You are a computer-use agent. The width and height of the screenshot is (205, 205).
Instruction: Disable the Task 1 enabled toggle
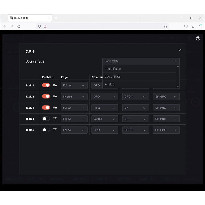point(46,85)
